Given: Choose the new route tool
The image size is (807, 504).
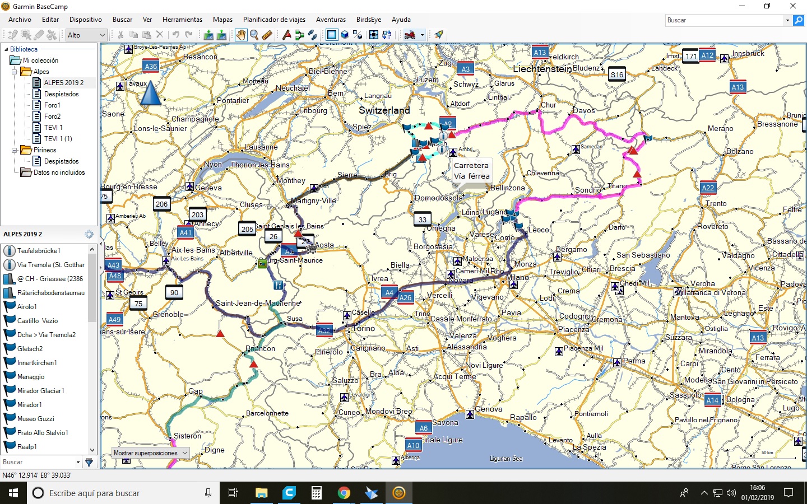Looking at the screenshot, I should pos(299,35).
